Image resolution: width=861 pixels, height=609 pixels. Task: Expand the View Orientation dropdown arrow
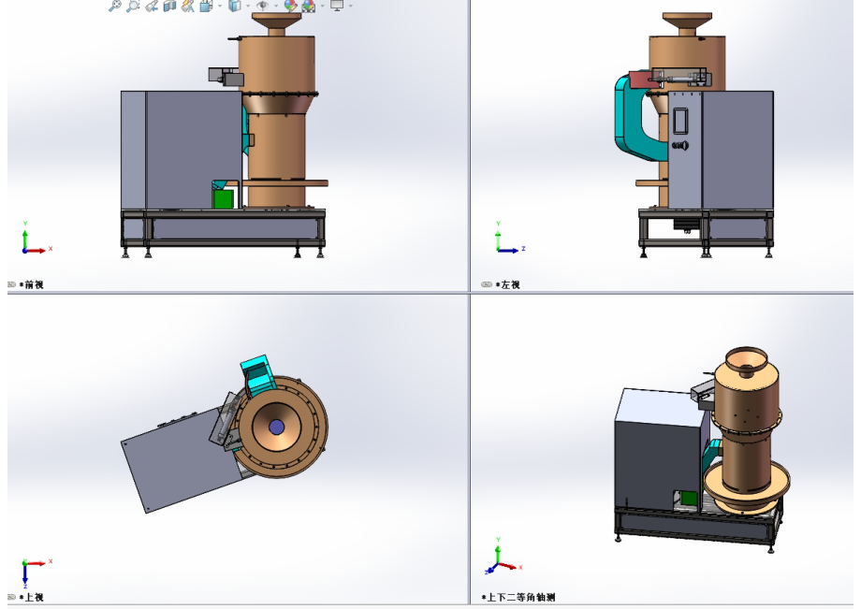point(220,6)
